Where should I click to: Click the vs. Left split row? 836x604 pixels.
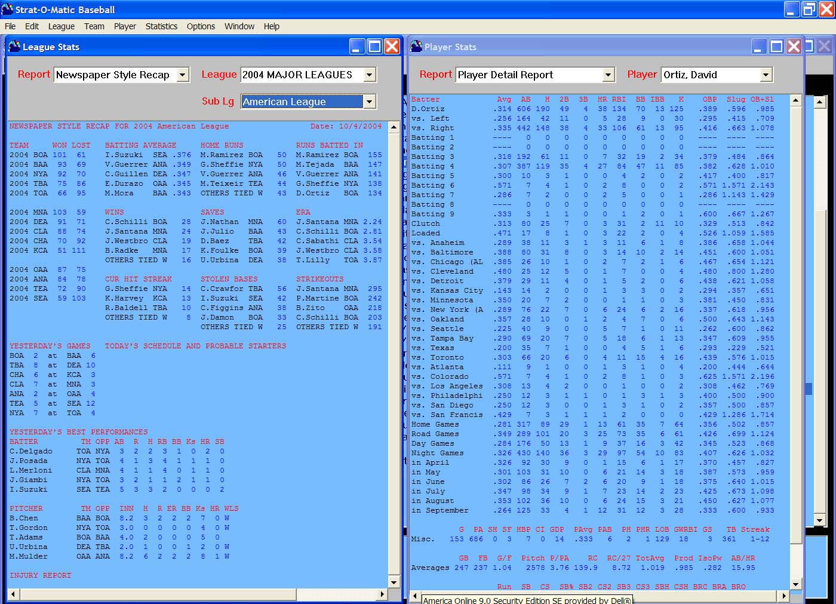[593, 118]
